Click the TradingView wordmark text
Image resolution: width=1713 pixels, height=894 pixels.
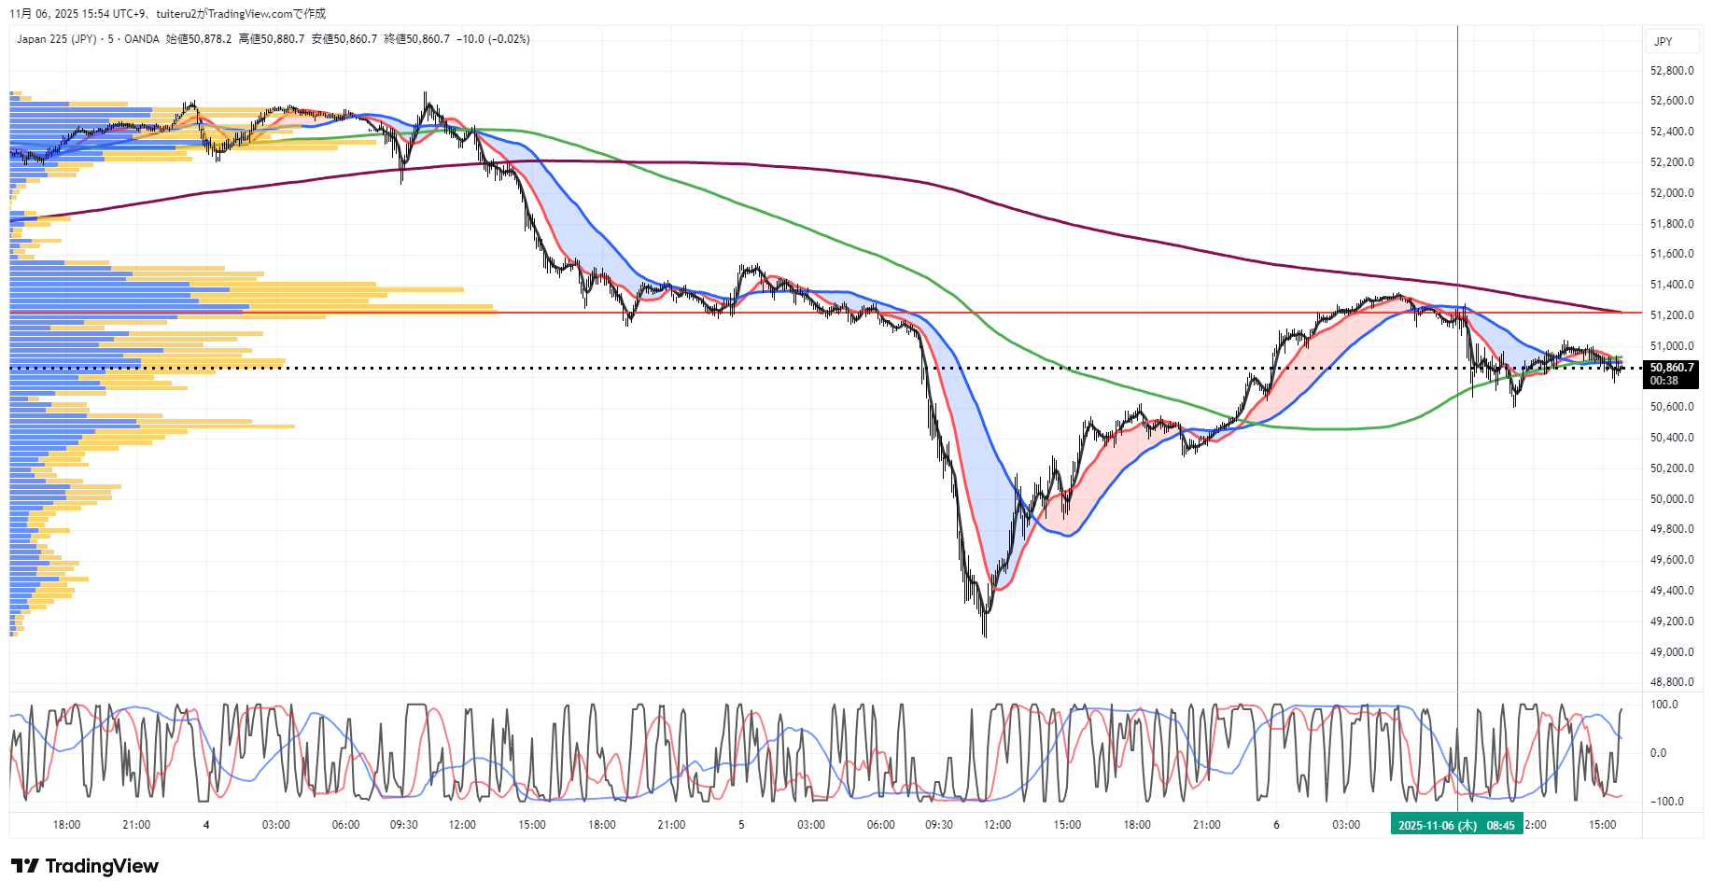pyautogui.click(x=102, y=866)
